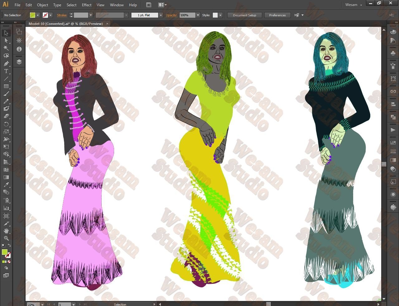Swap fill and stroke colors
This screenshot has width=399, height=306.
tap(9, 245)
